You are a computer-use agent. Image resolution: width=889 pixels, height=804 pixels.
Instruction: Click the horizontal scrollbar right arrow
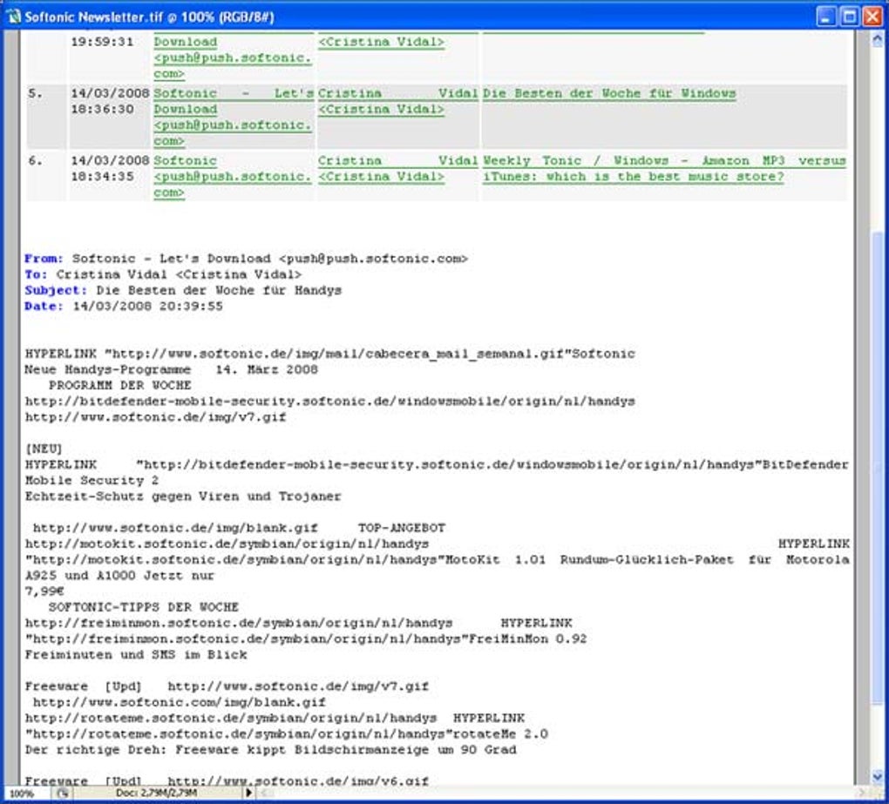(862, 793)
